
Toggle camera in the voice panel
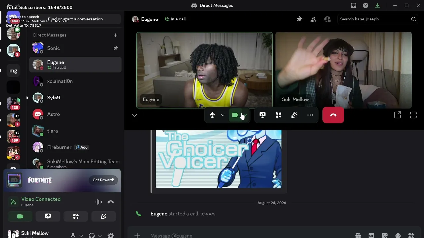click(20, 216)
